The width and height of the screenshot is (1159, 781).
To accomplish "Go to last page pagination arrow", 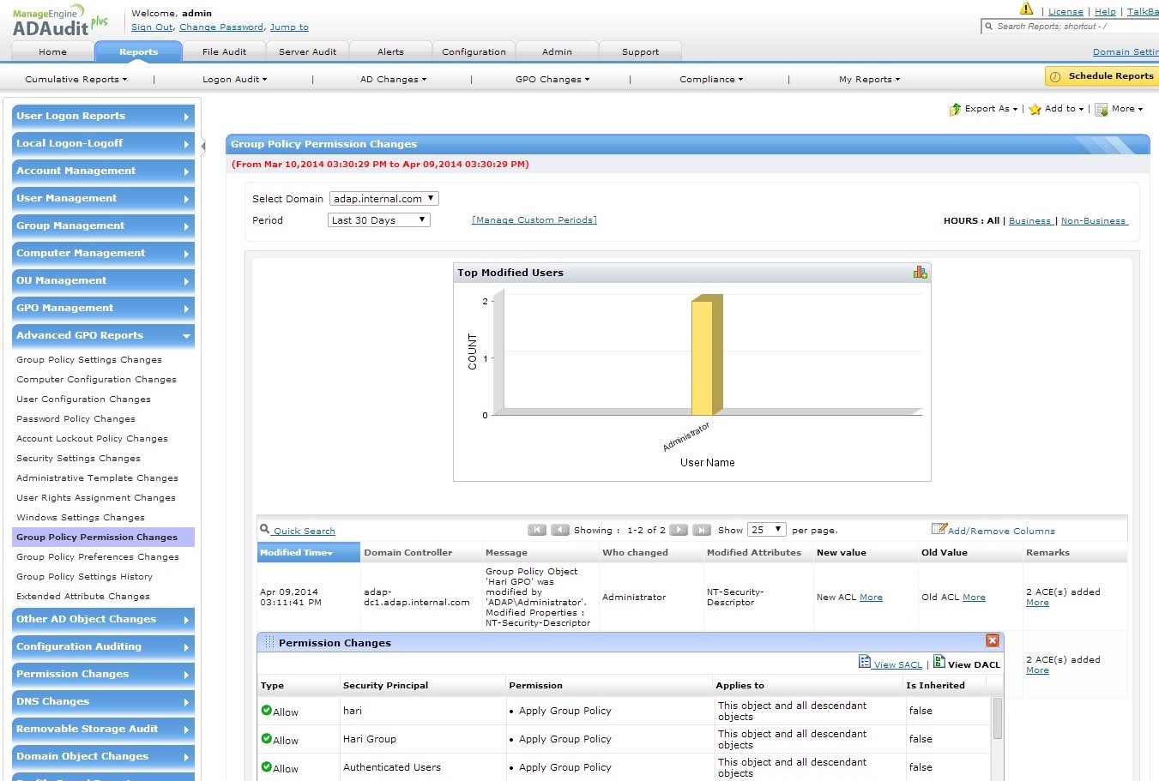I will [x=702, y=530].
